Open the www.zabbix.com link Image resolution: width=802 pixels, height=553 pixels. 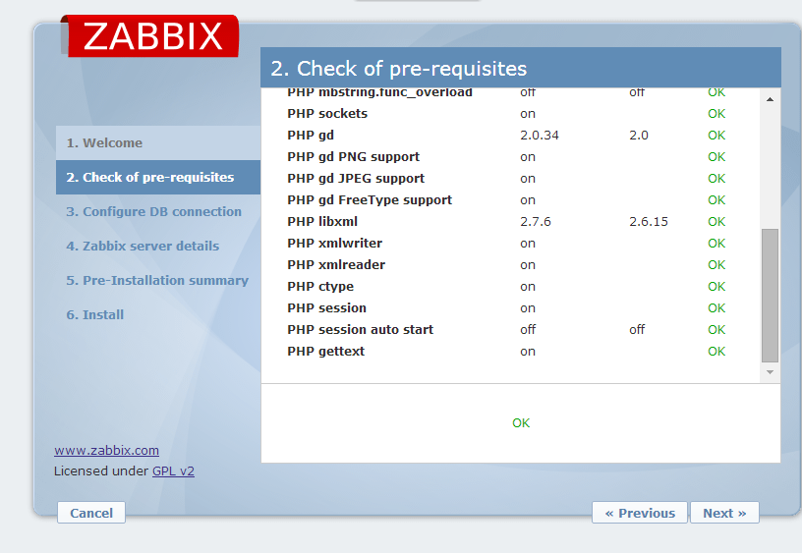[x=106, y=450]
